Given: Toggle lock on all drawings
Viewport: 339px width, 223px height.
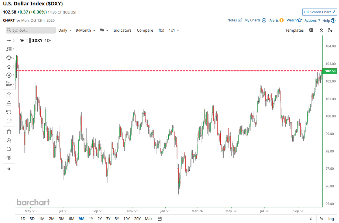Looking at the screenshot, I should pos(9,104).
